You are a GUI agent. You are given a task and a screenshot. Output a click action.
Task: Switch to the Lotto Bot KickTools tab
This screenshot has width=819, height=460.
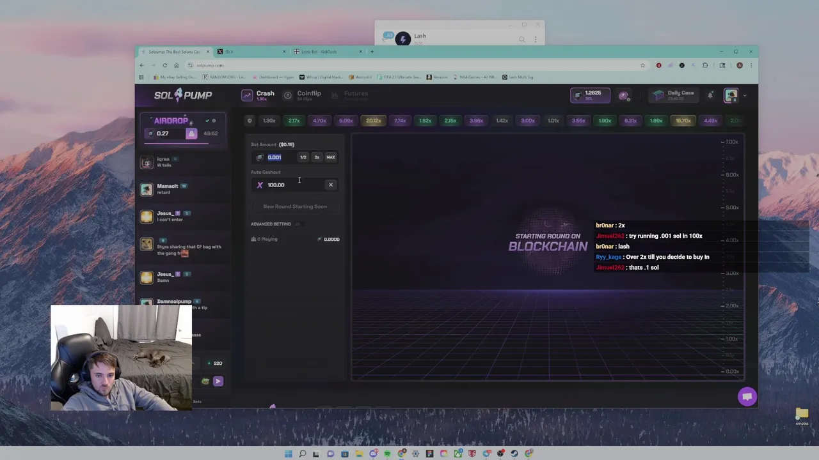pyautogui.click(x=328, y=52)
